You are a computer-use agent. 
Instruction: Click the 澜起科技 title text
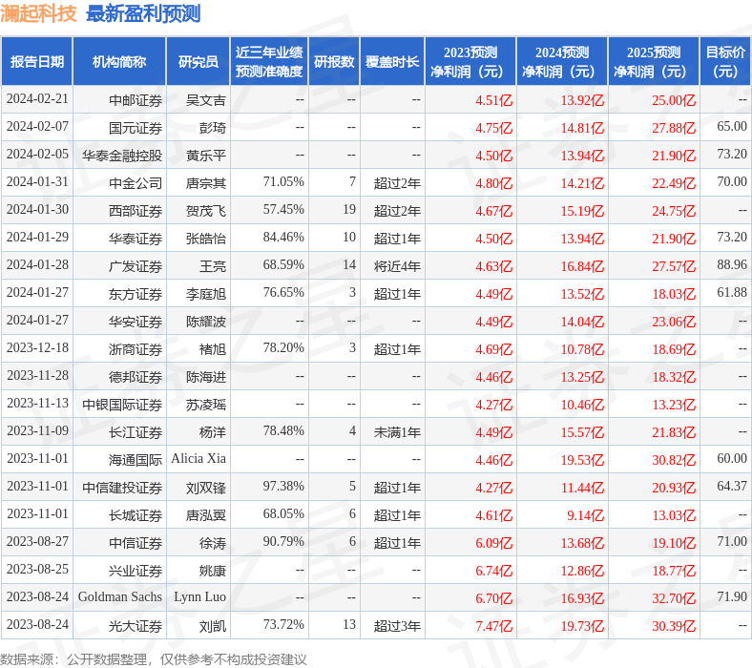38,13
